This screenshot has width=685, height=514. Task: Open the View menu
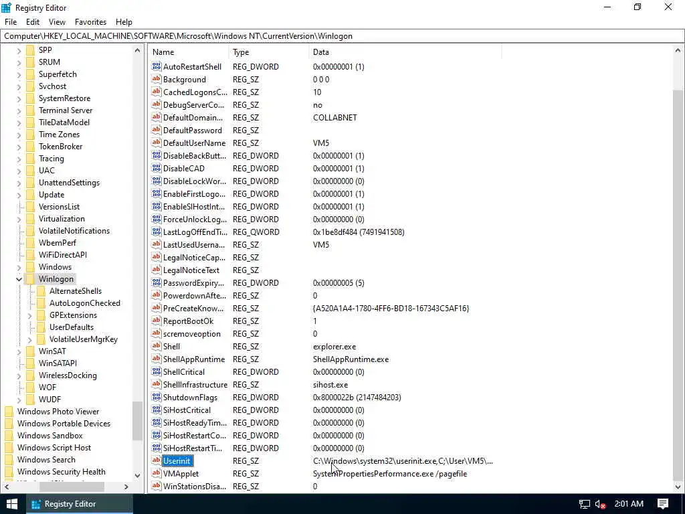(57, 22)
